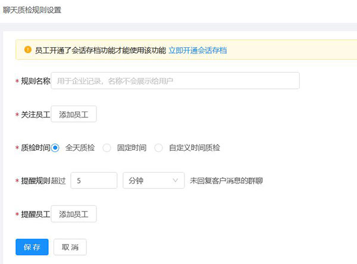The height and width of the screenshot is (264, 357).
Task: Save the rule with 保存 button
Action: pyautogui.click(x=32, y=247)
